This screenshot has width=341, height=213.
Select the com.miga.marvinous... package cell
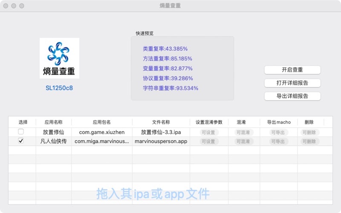pyautogui.click(x=102, y=141)
